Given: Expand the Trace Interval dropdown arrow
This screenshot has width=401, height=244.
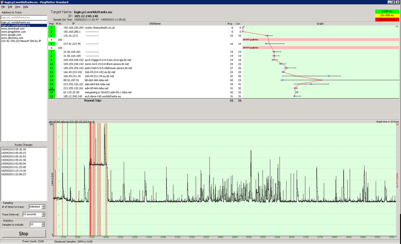Looking at the screenshot, I should (x=43, y=215).
